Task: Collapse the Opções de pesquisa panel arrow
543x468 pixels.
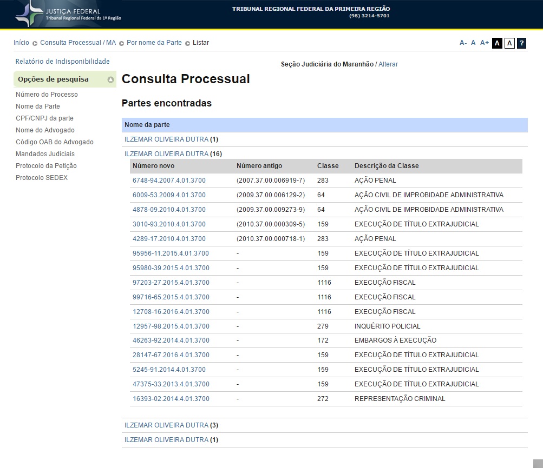Action: click(x=110, y=79)
